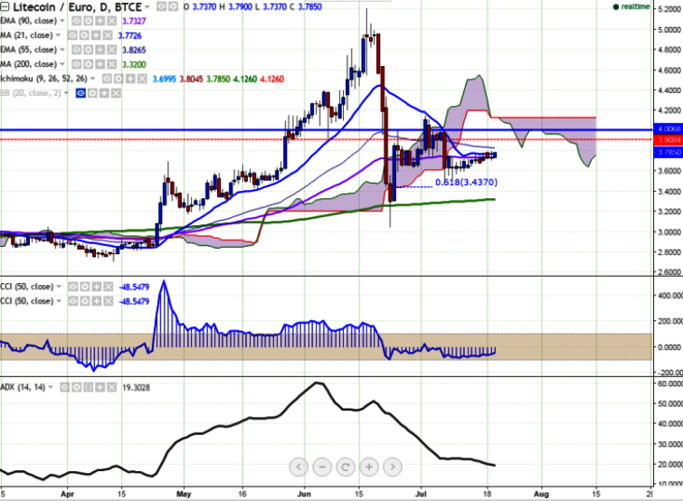Remove the BB (20, close, 2) indicator
Viewport: 683px width, 501px height.
(116, 93)
